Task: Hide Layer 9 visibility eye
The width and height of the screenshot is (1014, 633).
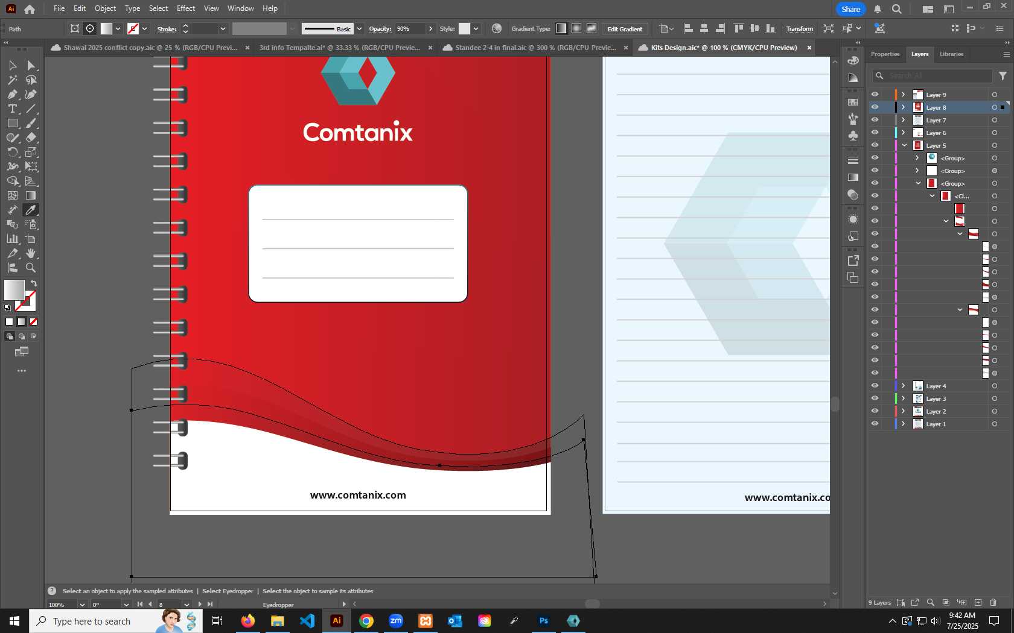Action: point(875,95)
